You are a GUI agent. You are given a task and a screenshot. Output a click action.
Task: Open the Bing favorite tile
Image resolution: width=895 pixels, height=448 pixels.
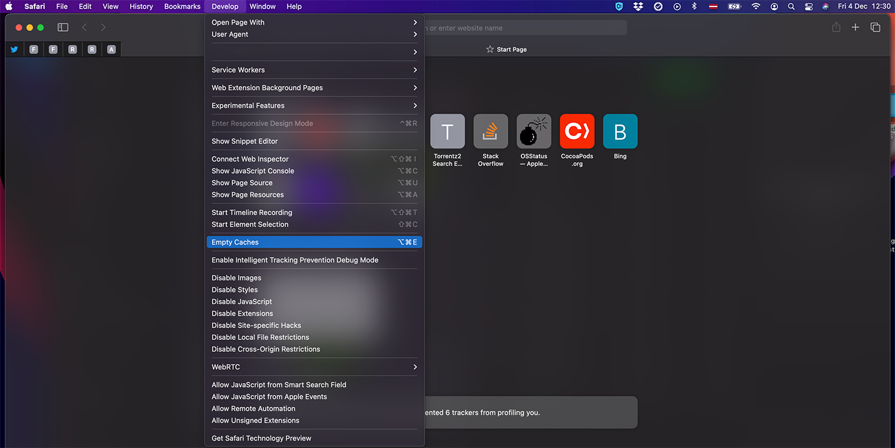coord(620,131)
